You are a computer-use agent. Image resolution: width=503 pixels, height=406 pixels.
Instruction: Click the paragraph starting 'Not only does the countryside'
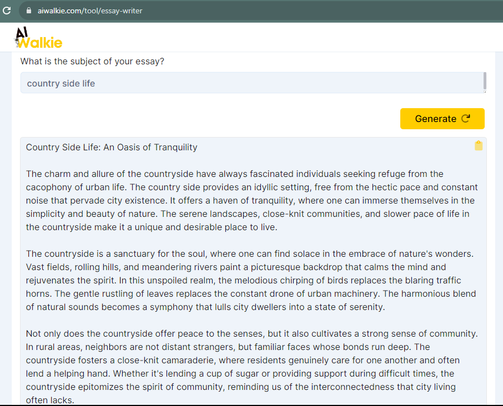pos(252,367)
